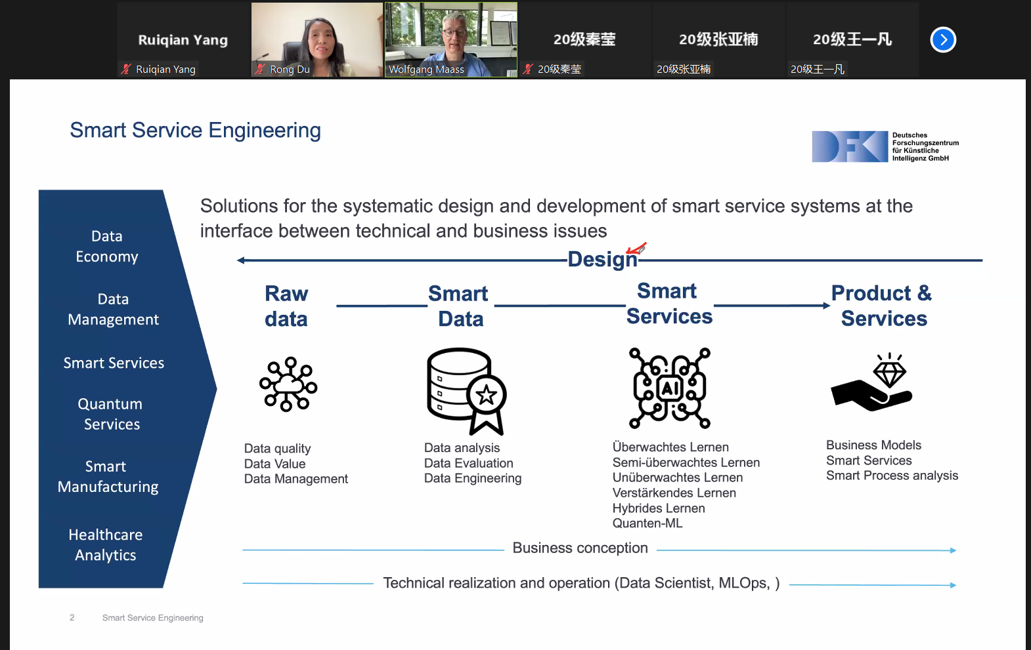This screenshot has height=650, width=1031.
Task: Click the AI brain circuit icon
Action: pyautogui.click(x=670, y=388)
